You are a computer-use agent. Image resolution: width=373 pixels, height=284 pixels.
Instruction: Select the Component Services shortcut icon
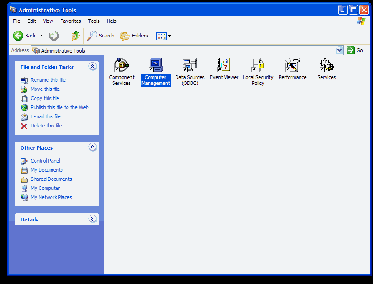[x=121, y=65]
